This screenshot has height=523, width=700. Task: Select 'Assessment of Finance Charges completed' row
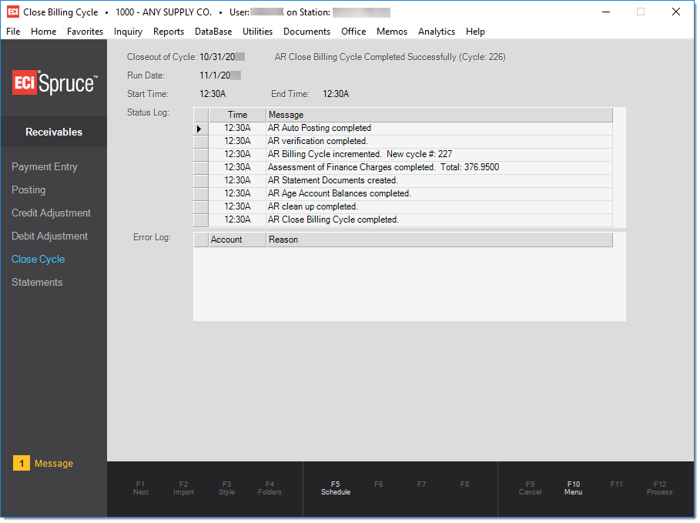pos(403,167)
